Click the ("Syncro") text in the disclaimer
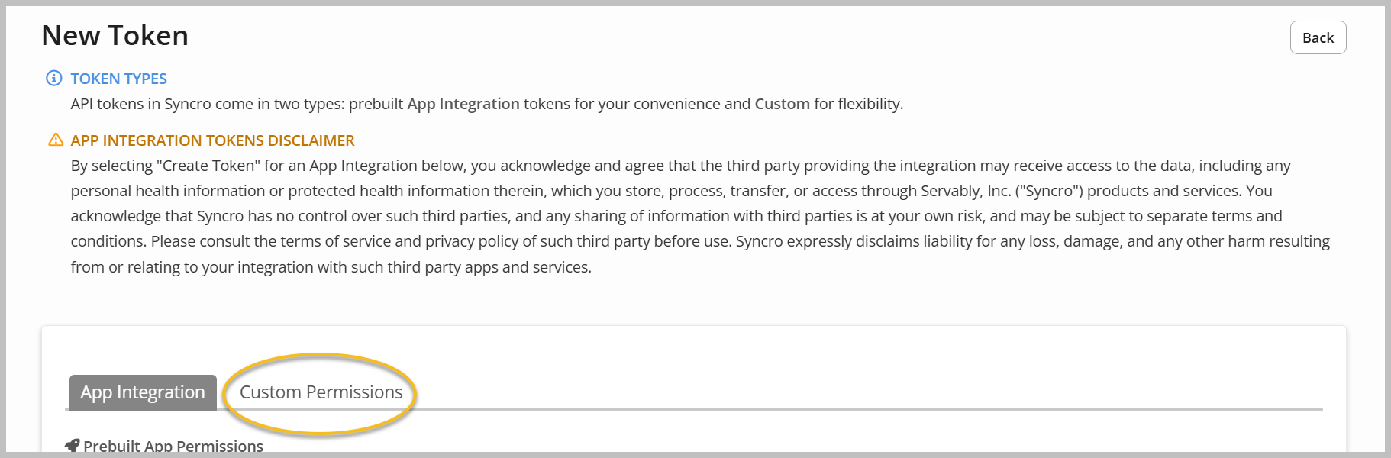This screenshot has height=458, width=1391. tap(1049, 191)
